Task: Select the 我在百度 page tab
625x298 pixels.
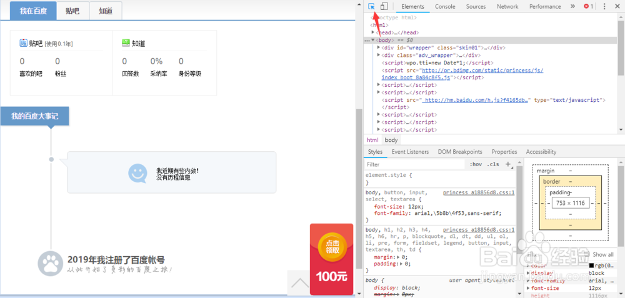Action: click(33, 11)
